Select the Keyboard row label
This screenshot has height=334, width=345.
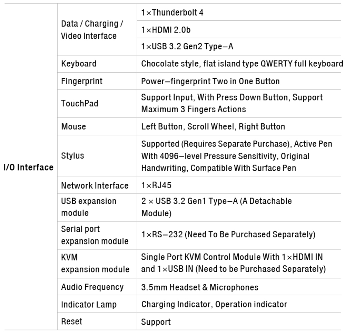pyautogui.click(x=79, y=64)
